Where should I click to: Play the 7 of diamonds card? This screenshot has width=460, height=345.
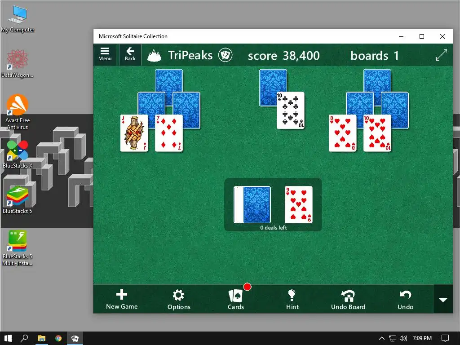169,133
